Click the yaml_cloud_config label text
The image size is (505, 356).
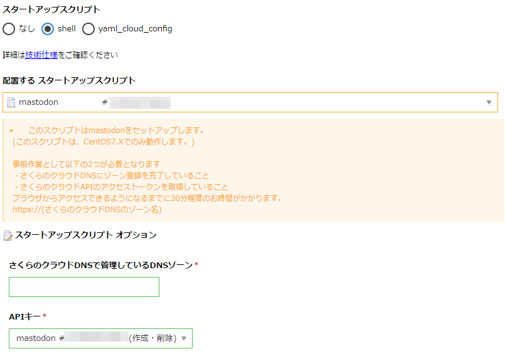tap(136, 29)
